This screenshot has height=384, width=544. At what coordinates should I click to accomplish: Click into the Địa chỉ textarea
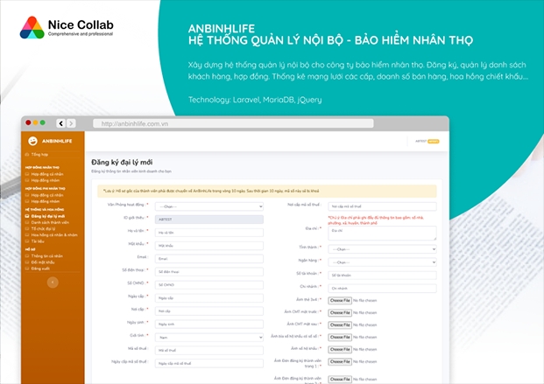[382, 234]
